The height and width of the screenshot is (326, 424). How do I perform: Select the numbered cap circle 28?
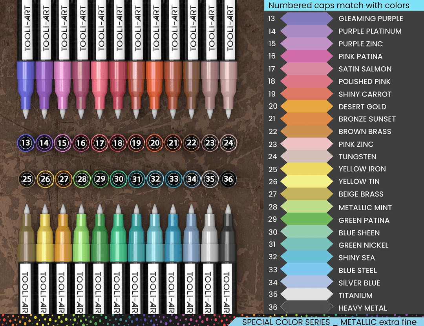82,179
